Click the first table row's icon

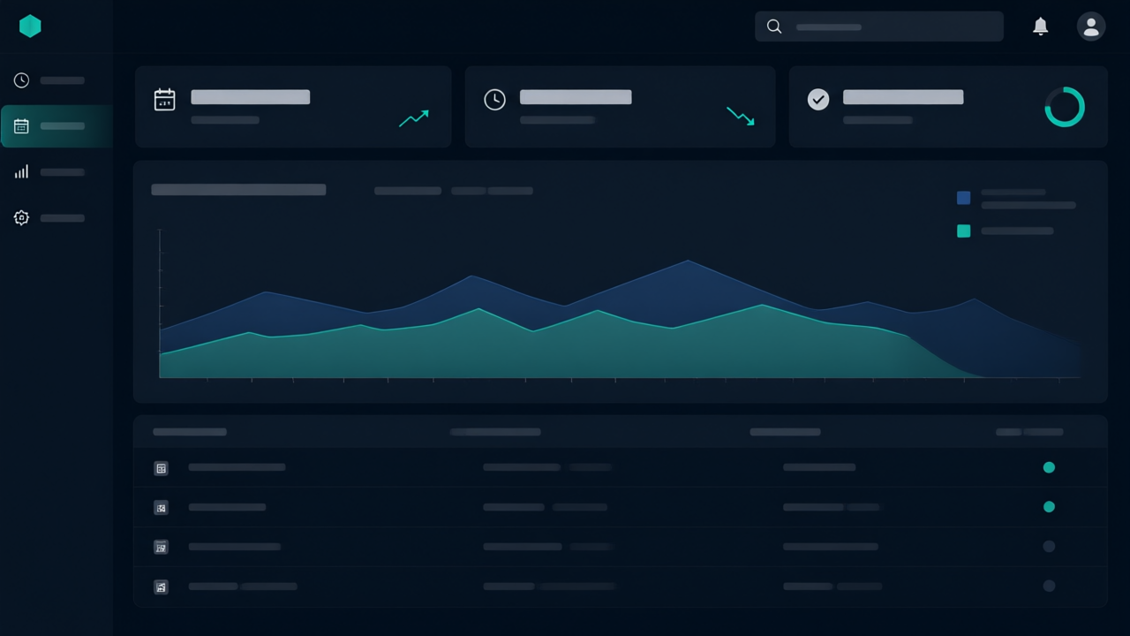161,468
